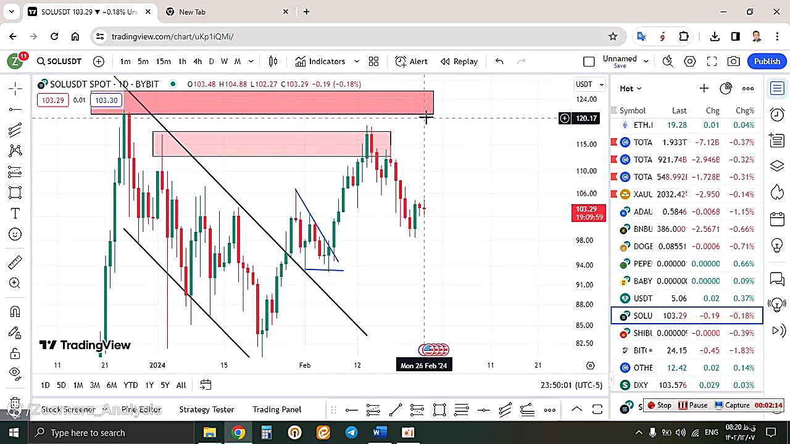
Task: Select the 1D date range
Action: (45, 385)
